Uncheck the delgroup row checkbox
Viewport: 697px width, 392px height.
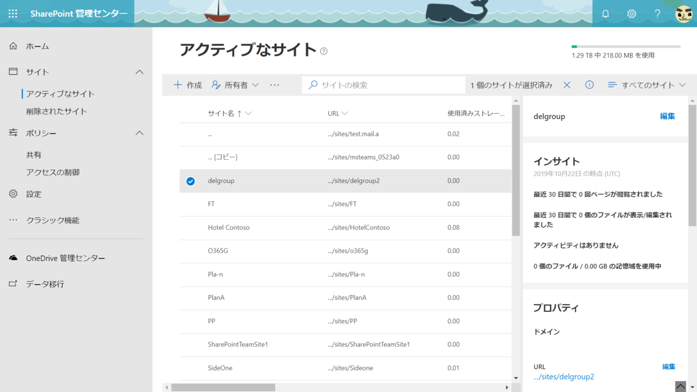pyautogui.click(x=191, y=181)
